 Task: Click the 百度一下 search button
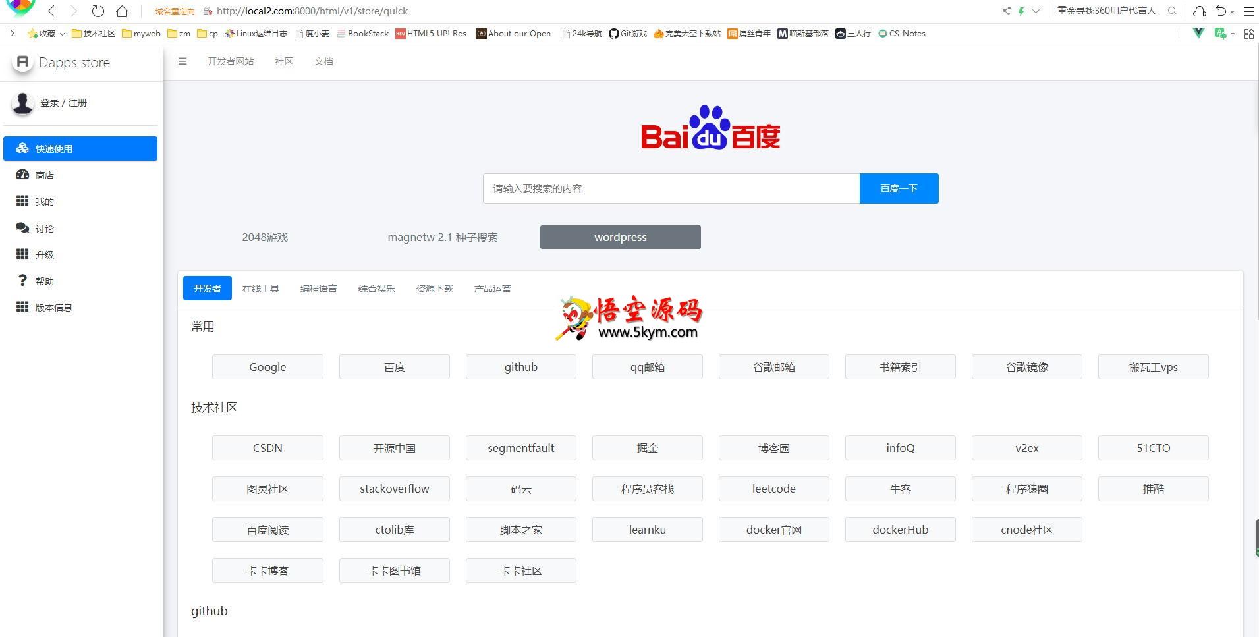(x=899, y=188)
